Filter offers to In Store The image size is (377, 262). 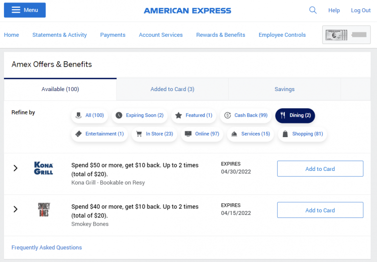pyautogui.click(x=154, y=134)
